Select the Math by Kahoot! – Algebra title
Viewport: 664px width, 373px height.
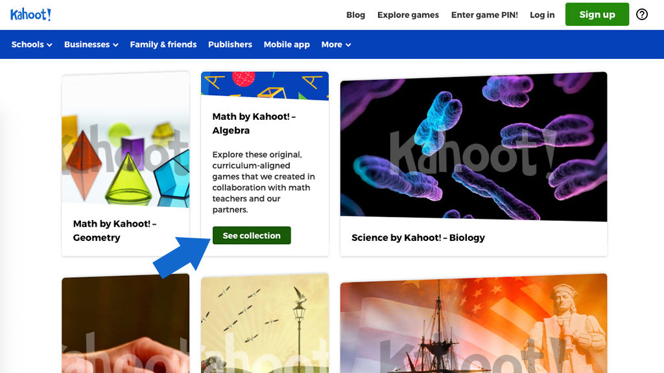pyautogui.click(x=254, y=124)
